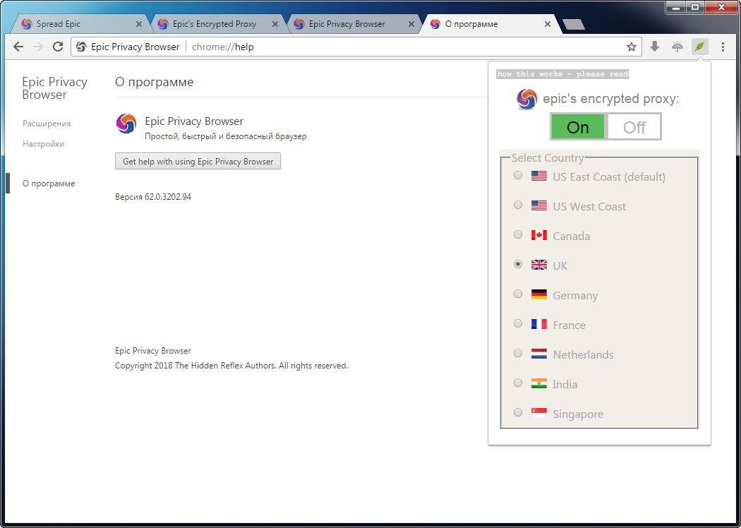
Task: Click the Netherlands country label
Action: tap(583, 354)
